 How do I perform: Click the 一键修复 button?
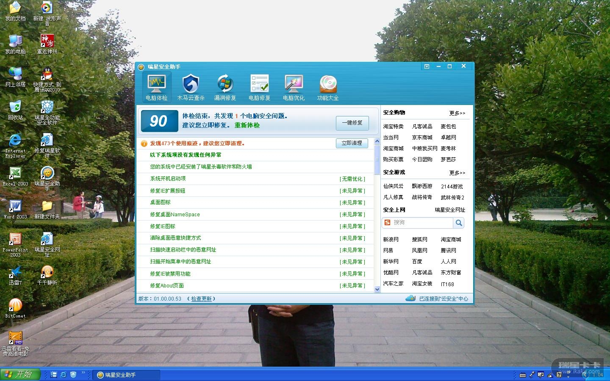[352, 123]
